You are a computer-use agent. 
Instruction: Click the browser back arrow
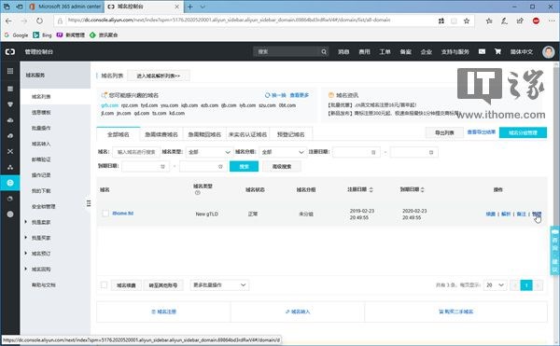pos(8,21)
